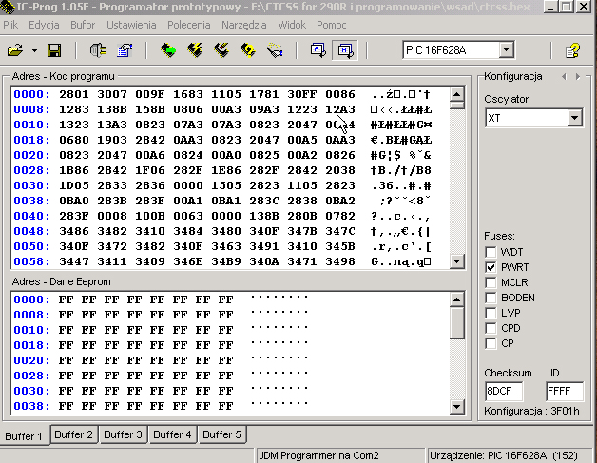Uncheck the PWRT fuse checkbox

click(x=491, y=267)
